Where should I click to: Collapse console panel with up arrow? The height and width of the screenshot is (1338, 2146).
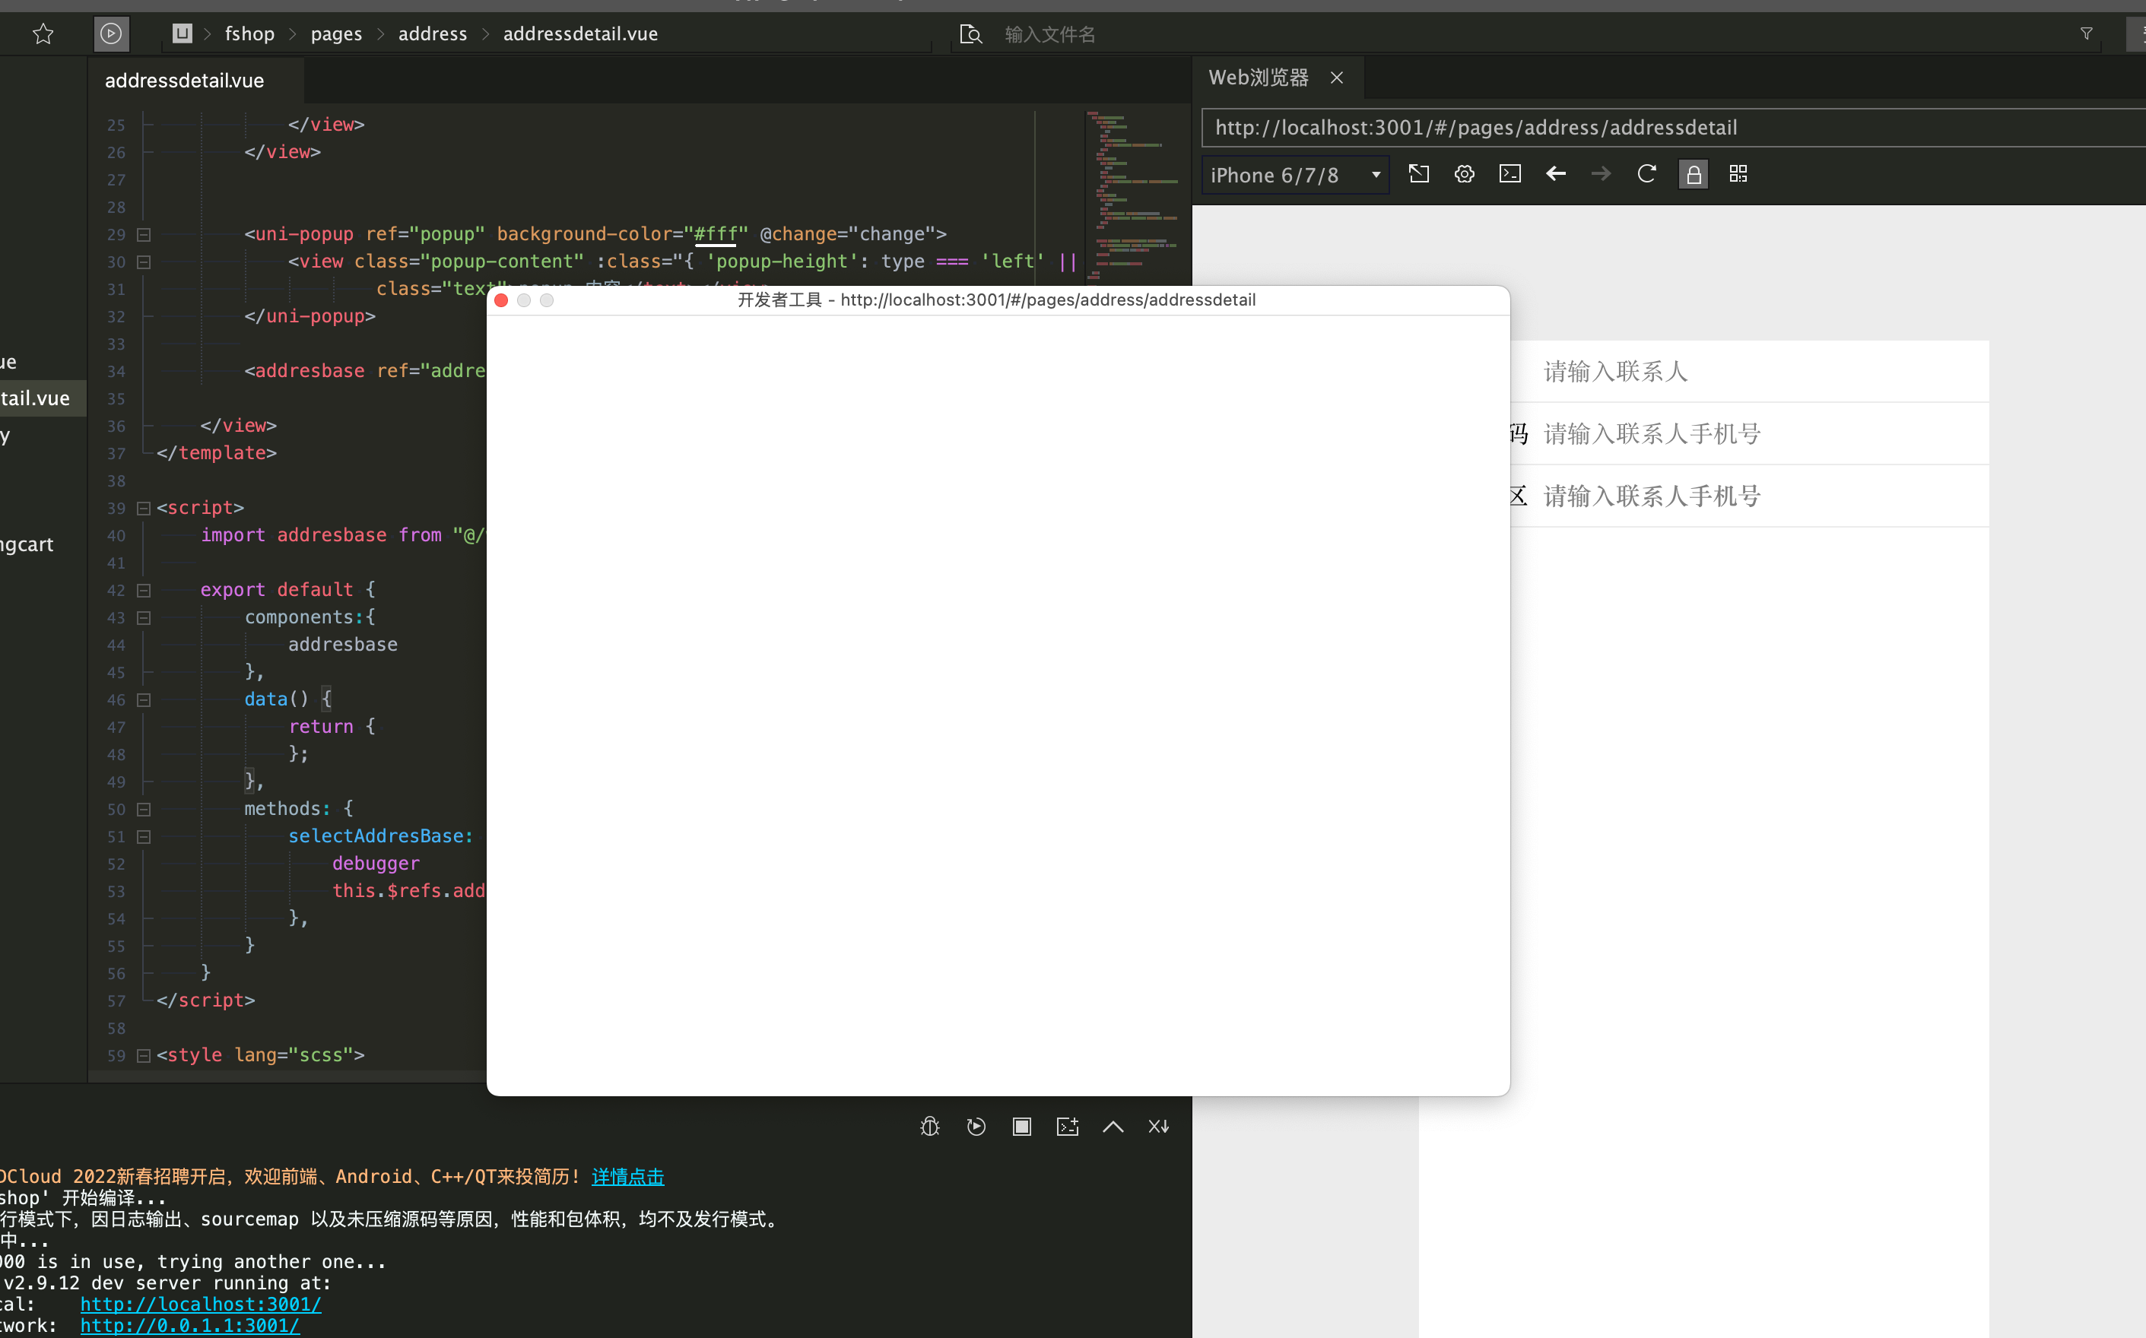coord(1113,1127)
